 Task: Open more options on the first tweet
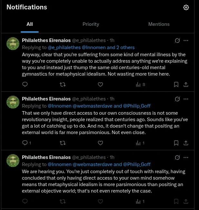click(x=186, y=40)
